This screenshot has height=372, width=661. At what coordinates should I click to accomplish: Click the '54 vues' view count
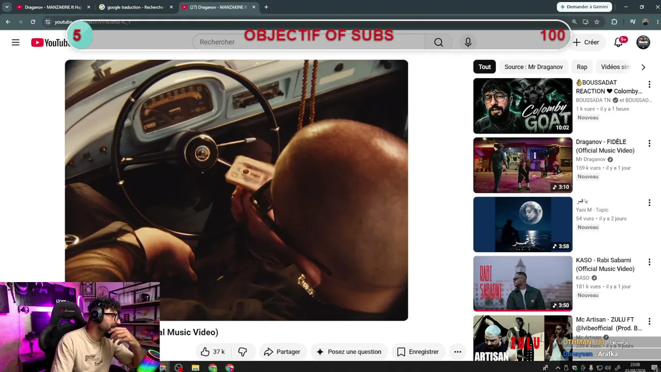(585, 219)
